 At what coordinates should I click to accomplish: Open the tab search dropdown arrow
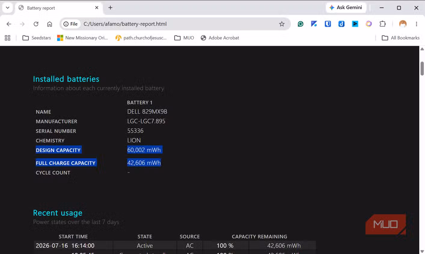pyautogui.click(x=8, y=8)
